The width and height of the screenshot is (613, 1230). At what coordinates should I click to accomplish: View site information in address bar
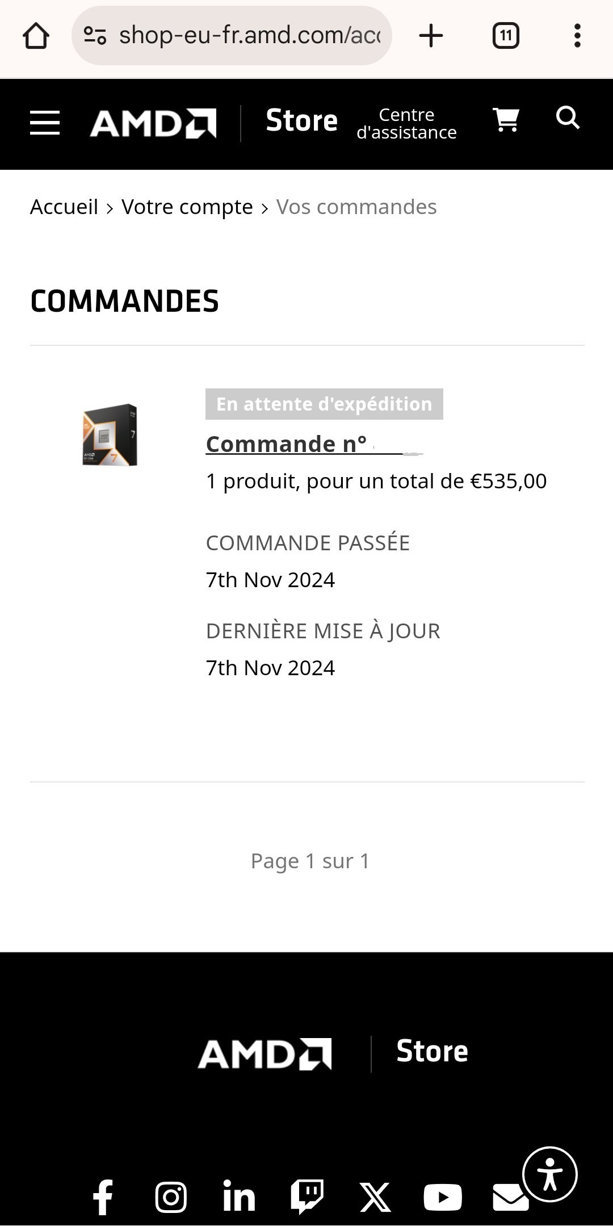point(95,36)
